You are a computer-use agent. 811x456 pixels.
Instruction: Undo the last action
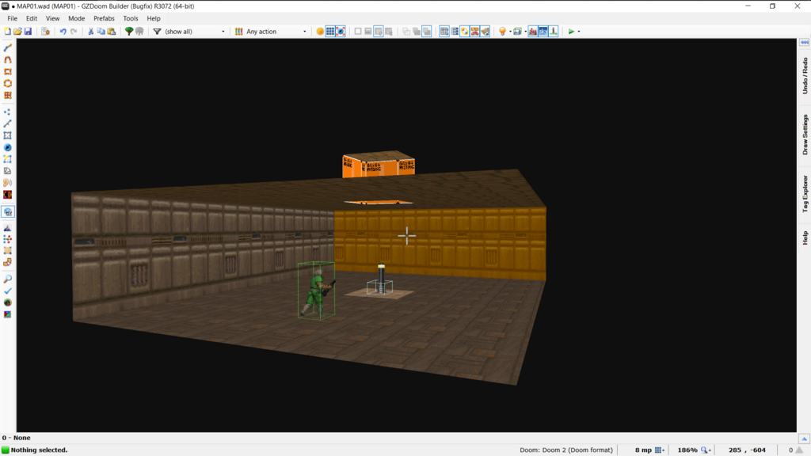[63, 32]
